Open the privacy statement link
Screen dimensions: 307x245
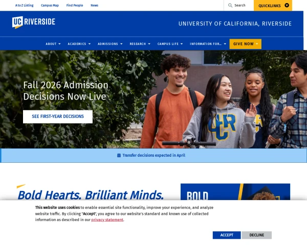pyautogui.click(x=107, y=220)
